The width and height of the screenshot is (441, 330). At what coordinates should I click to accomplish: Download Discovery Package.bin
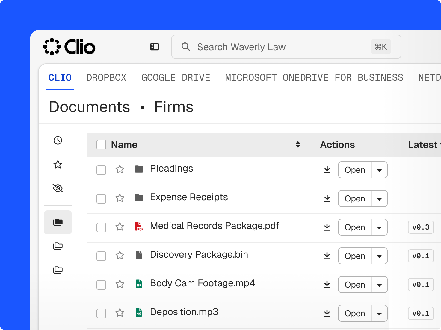pyautogui.click(x=327, y=256)
